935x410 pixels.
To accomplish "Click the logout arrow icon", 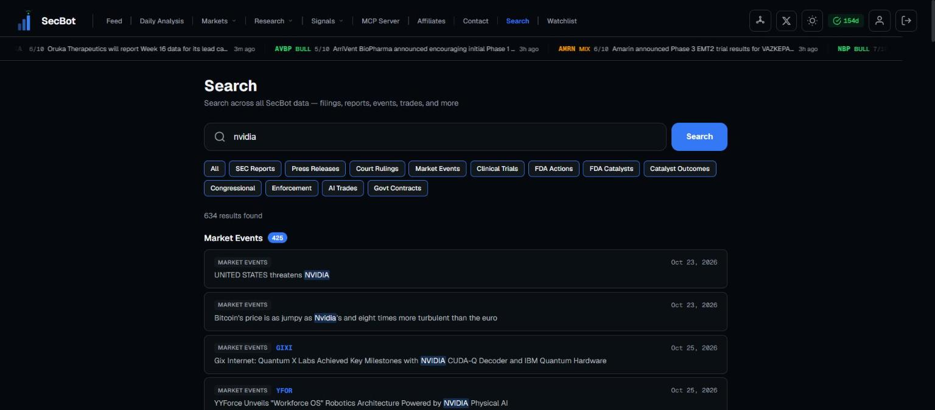I will [x=906, y=21].
